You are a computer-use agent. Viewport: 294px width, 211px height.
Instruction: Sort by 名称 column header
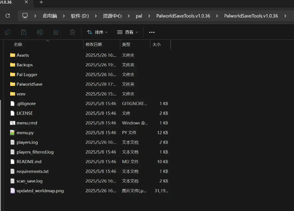tap(18, 44)
